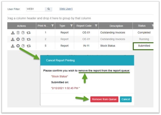This screenshot has height=115, width=161.
Task: Open filter for Type column
Action: tap(72, 26)
